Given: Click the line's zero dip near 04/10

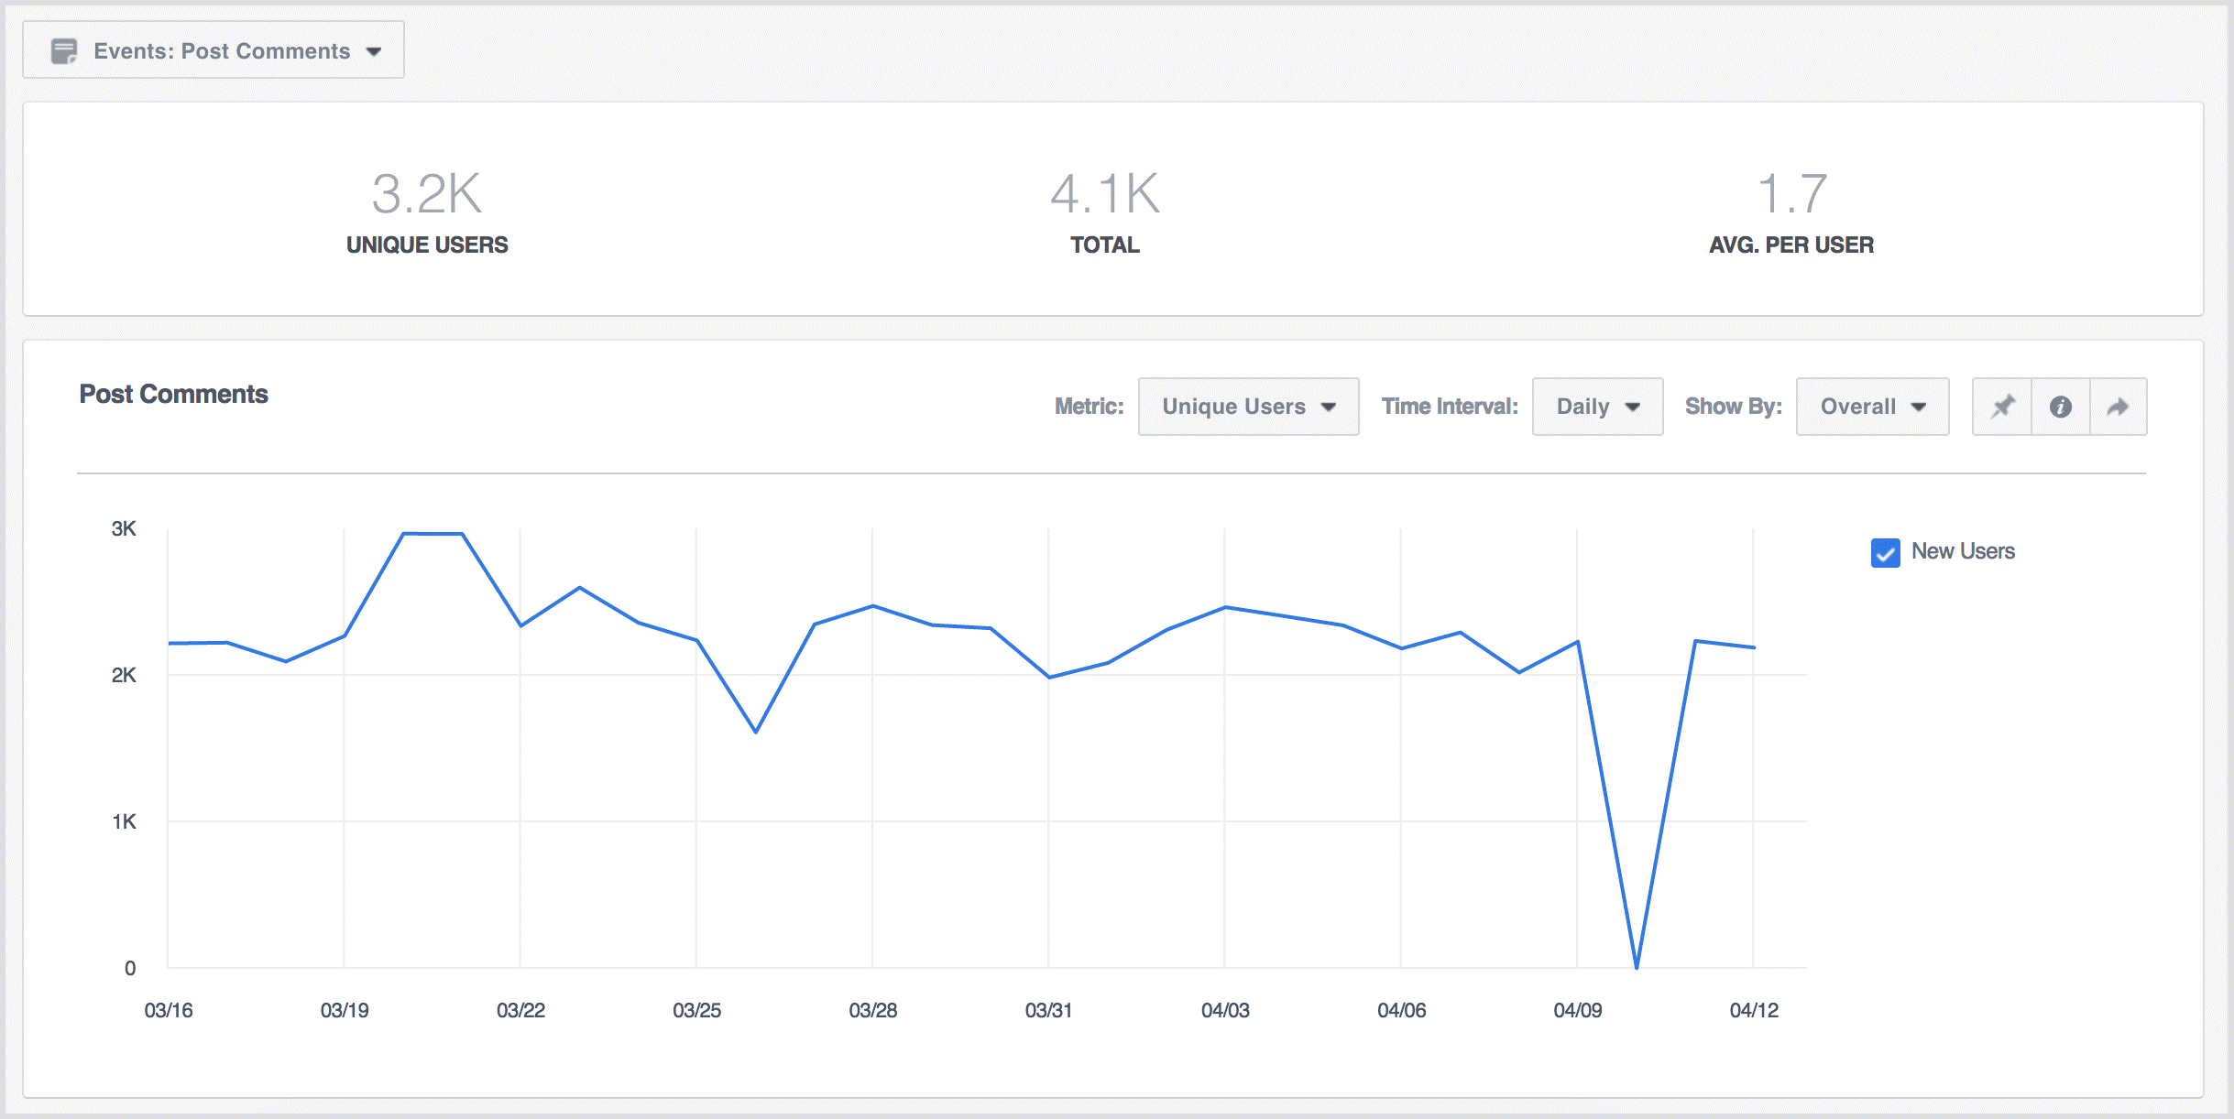Looking at the screenshot, I should pos(1637,966).
